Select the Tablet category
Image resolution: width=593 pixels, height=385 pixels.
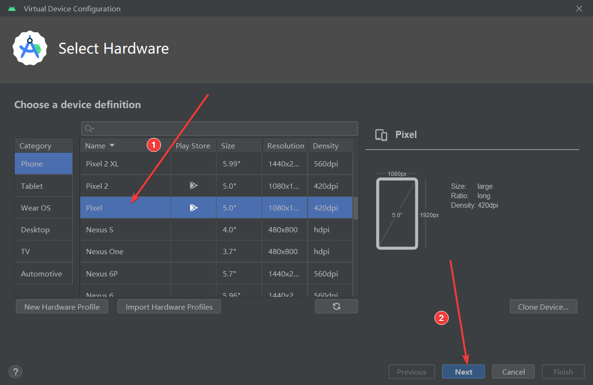pyautogui.click(x=44, y=186)
